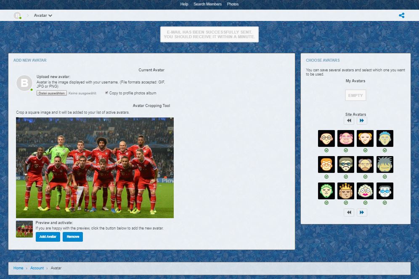Click the check mark under the green-haired avatar
419x279 pixels.
pos(326,203)
